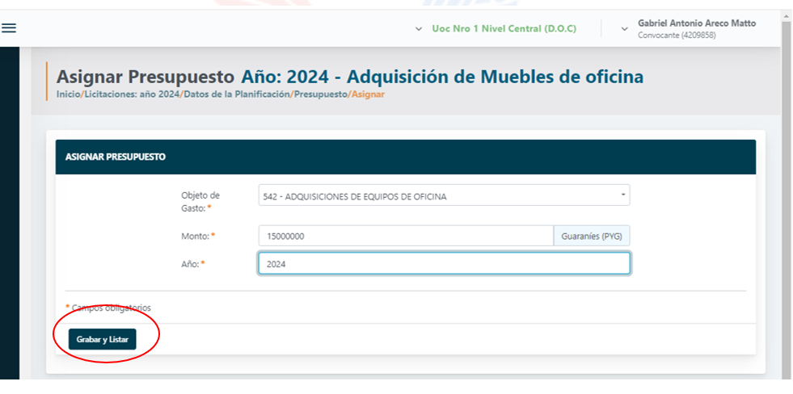This screenshot has width=793, height=394.
Task: Click the ASIGNAR PRESUPUESTO panel header
Action: [406, 157]
